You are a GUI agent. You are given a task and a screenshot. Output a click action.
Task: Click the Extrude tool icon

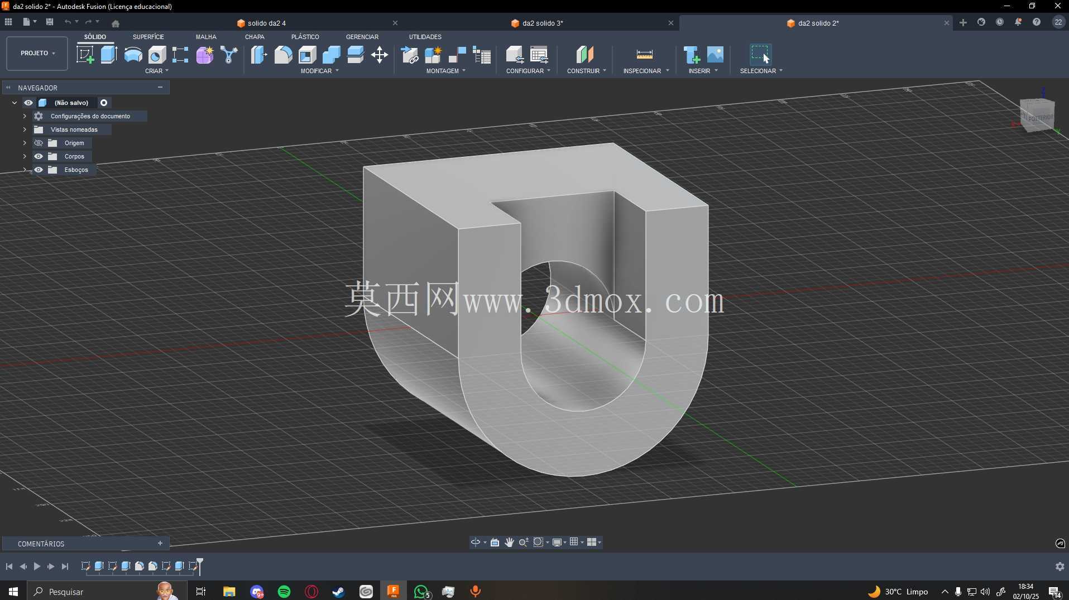tap(108, 55)
